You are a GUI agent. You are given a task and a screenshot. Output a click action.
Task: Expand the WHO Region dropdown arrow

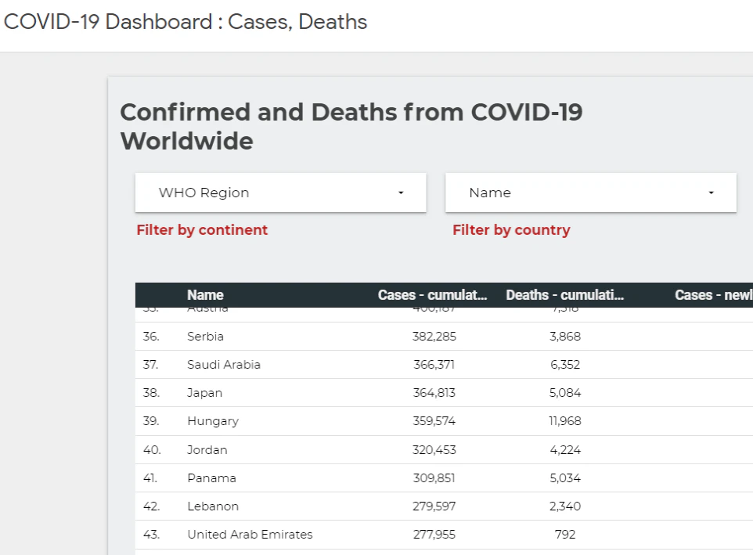coord(400,193)
